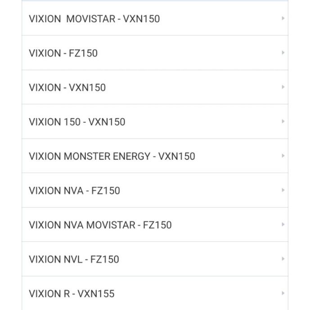The width and height of the screenshot is (310, 310).
Task: Select the VIXION MONSTER ENERGY - VXN150 text
Action: 112,156
